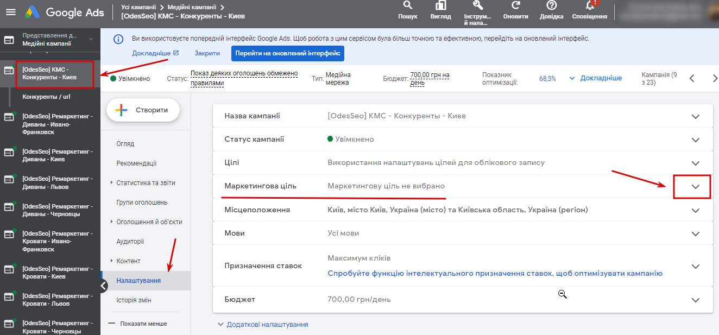The height and width of the screenshot is (335, 719).
Task: Expand the Місцеположення row
Action: tap(695, 210)
